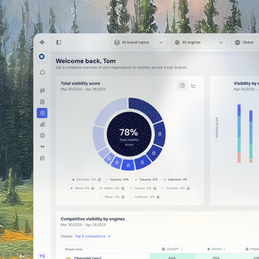Click the Total visibility score date range text
Image resolution: width=259 pixels, height=259 pixels.
click(x=83, y=89)
